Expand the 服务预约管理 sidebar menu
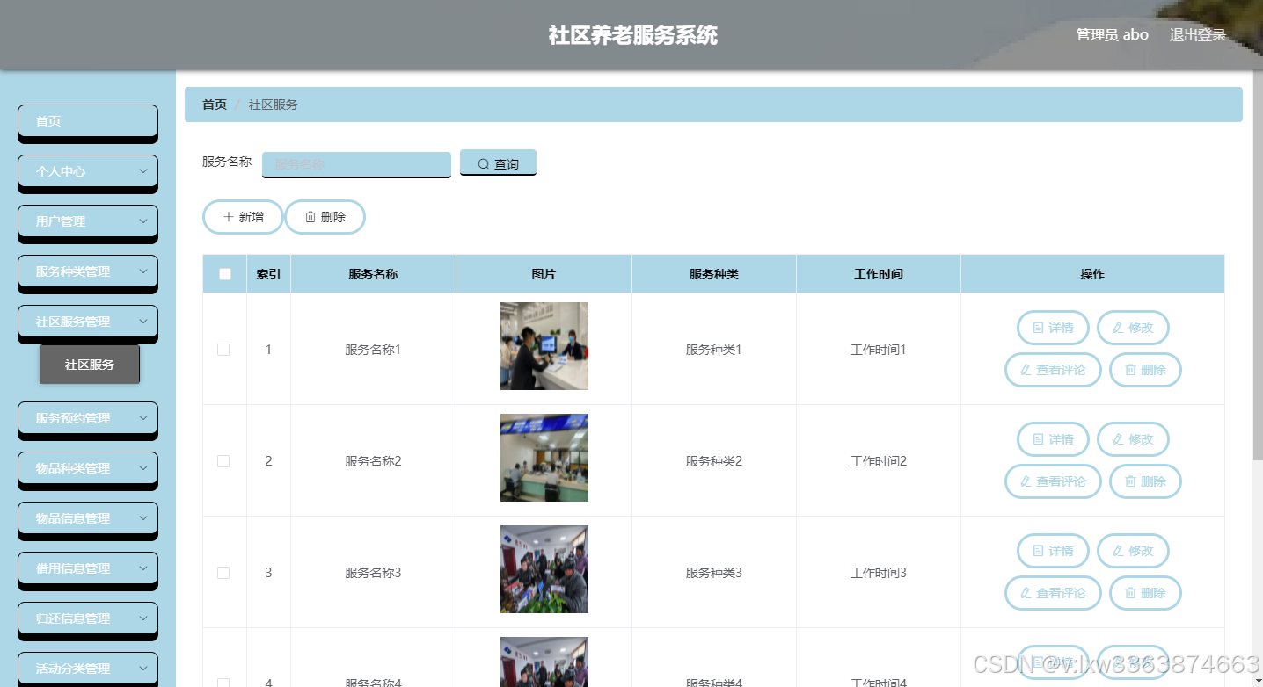The image size is (1263, 687). 87,420
